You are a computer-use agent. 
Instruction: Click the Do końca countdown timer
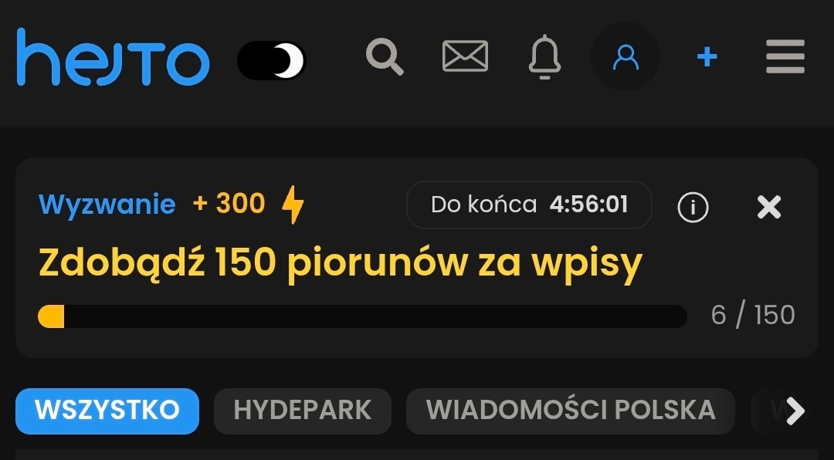click(x=529, y=205)
